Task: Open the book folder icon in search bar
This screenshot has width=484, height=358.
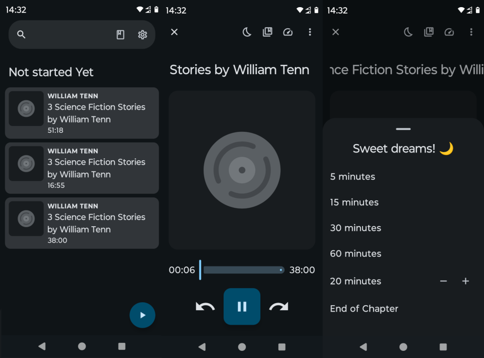Action: 121,34
